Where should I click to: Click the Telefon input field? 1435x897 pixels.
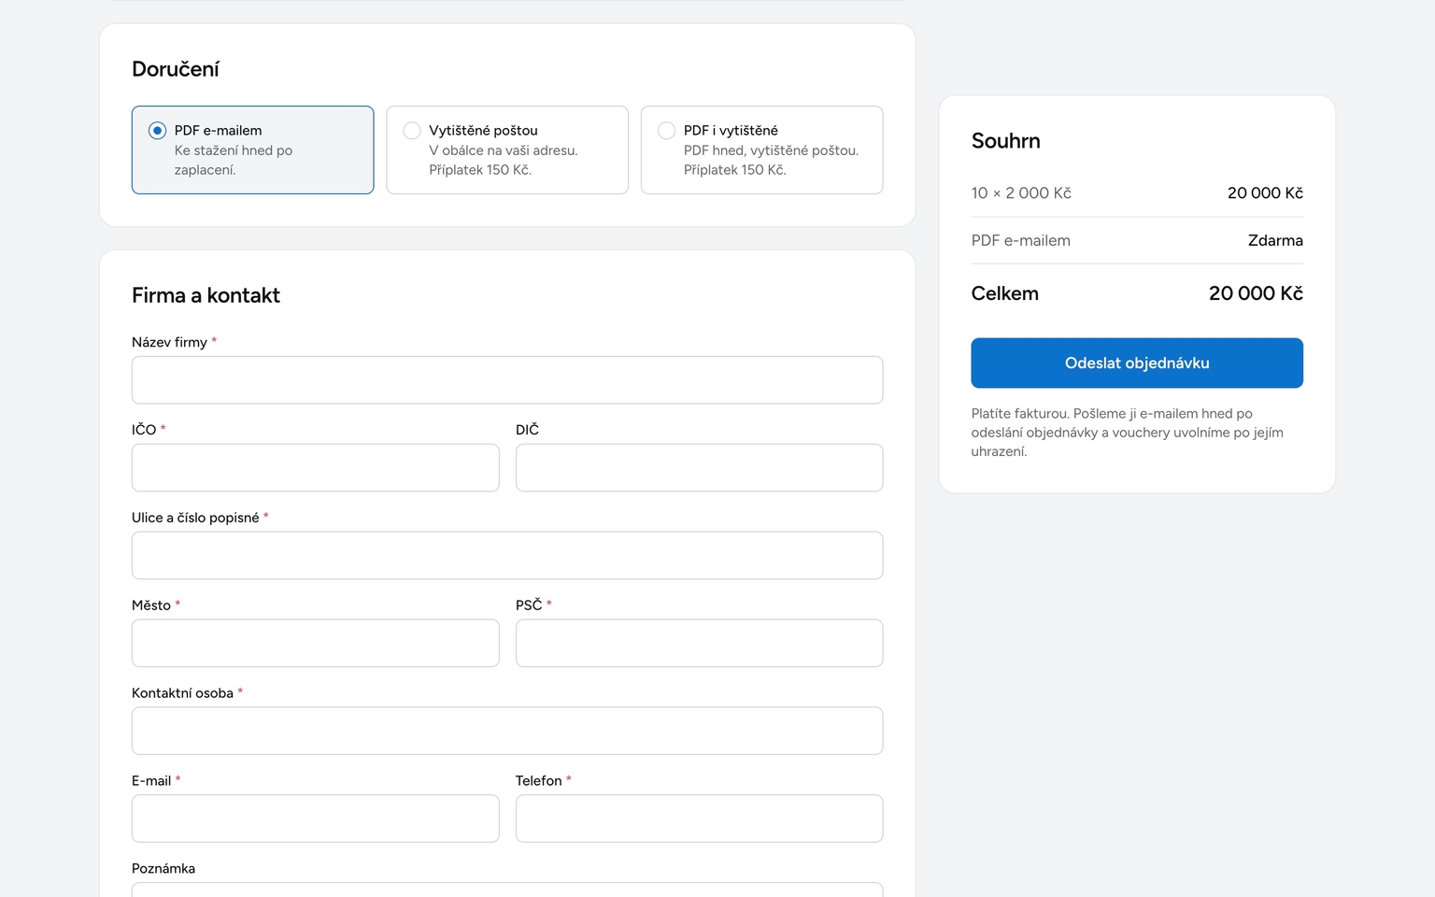tap(699, 819)
